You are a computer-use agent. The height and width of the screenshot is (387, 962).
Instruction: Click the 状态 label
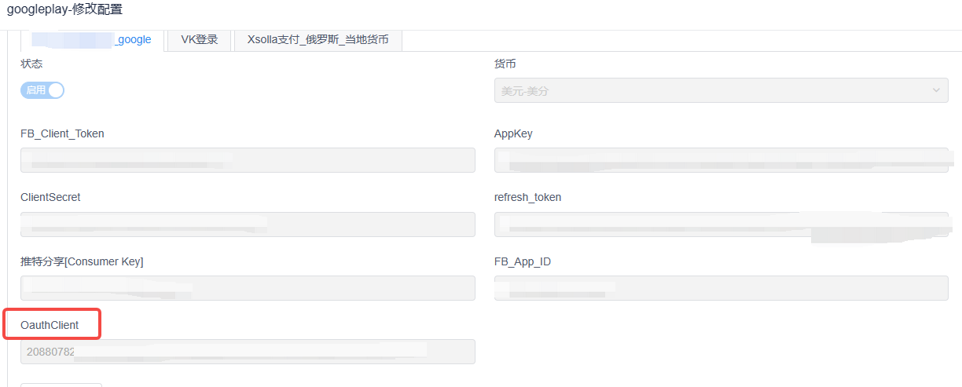[x=31, y=64]
